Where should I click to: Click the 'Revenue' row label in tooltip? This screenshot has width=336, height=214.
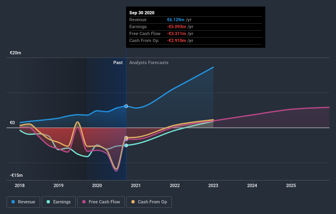click(138, 20)
